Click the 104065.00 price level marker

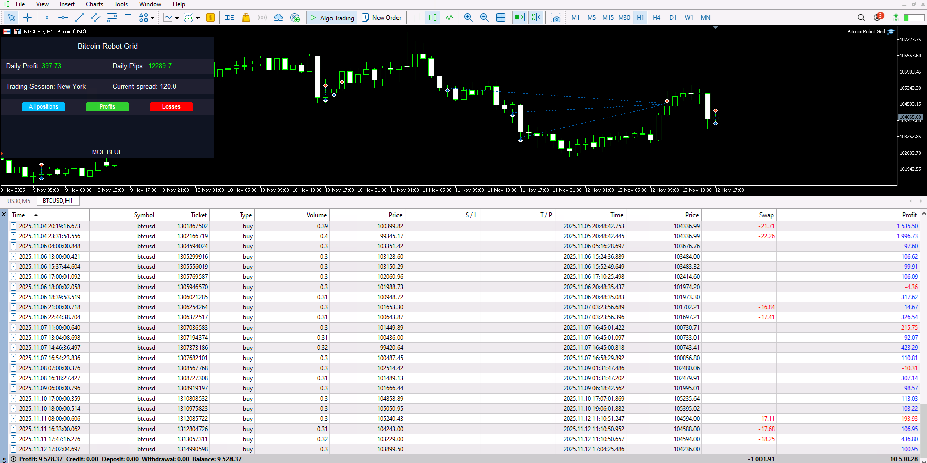pyautogui.click(x=910, y=117)
